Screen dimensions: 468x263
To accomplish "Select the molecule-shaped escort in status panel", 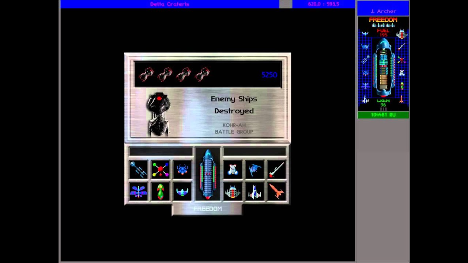I will [402, 60].
